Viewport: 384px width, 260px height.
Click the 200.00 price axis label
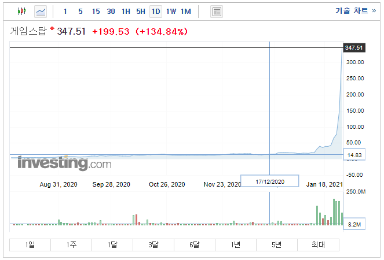[x=355, y=95]
